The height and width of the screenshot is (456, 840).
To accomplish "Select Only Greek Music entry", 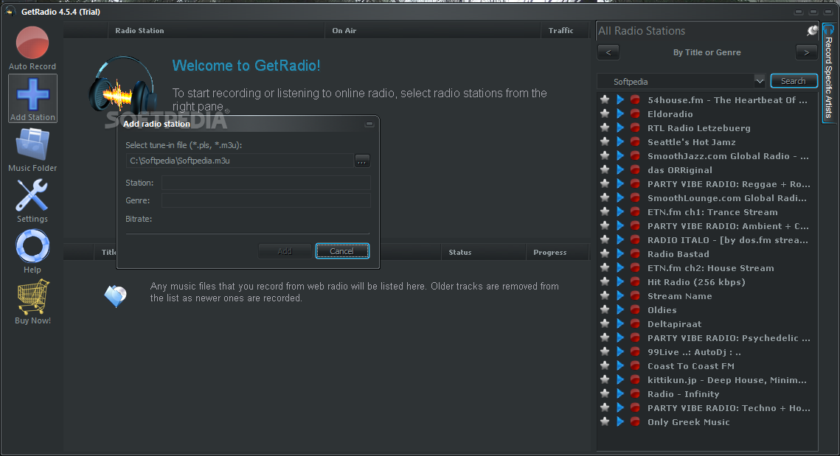I will coord(688,422).
